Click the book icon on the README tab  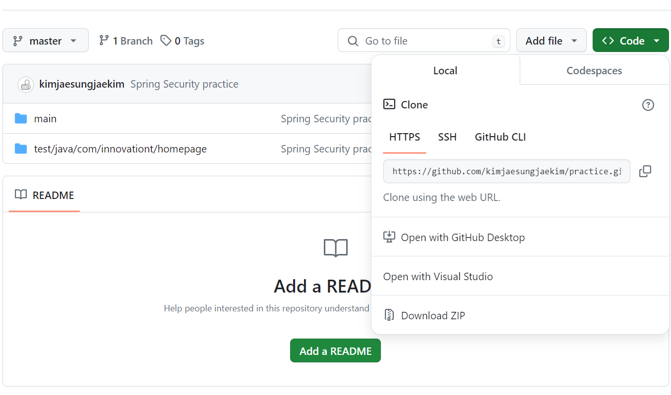point(21,195)
